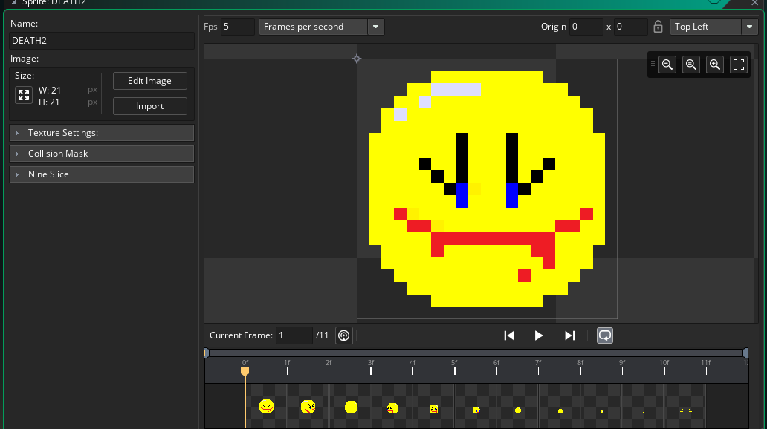Zoom in on the sprite preview
The image size is (767, 429).
click(x=715, y=65)
